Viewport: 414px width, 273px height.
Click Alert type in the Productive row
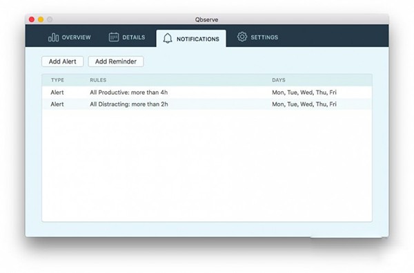(x=57, y=93)
